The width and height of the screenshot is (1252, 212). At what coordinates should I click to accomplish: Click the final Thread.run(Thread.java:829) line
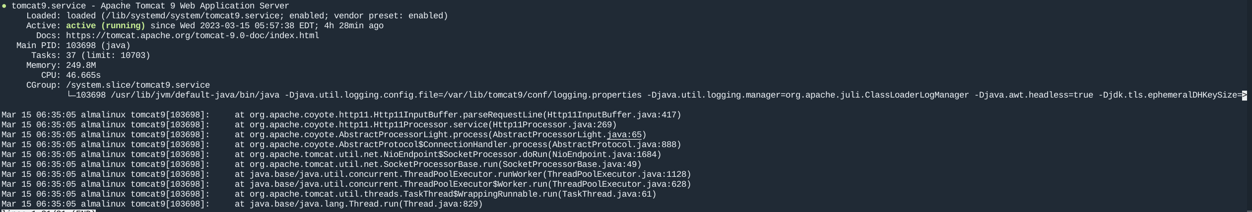(358, 204)
